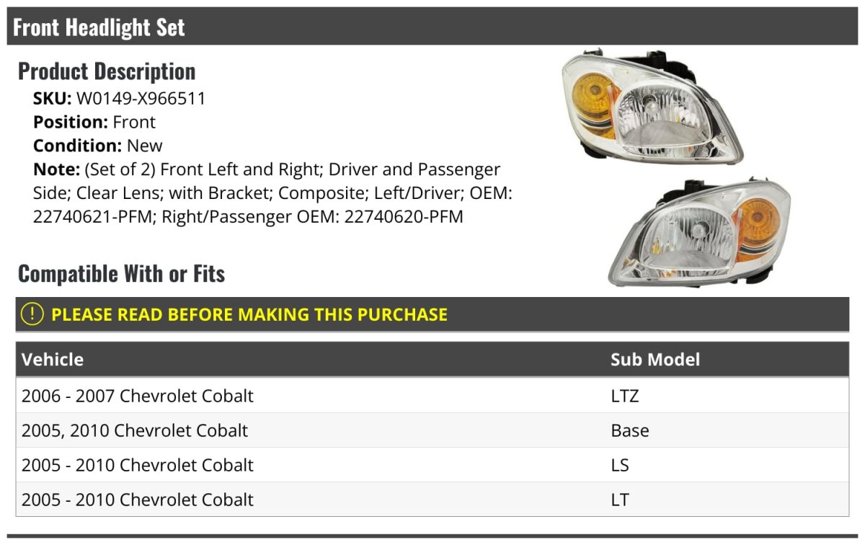Click the Compatible With or Fits heading
The width and height of the screenshot is (865, 545).
(121, 274)
